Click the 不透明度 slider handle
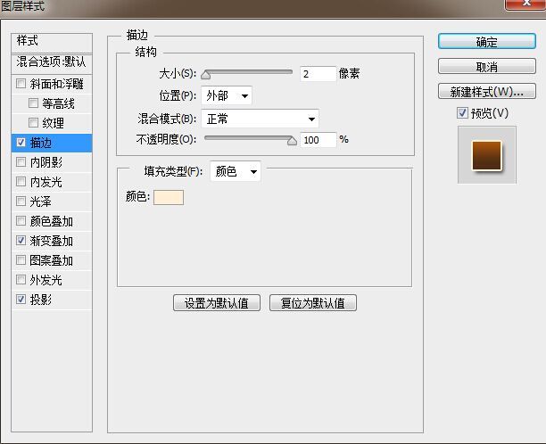Viewport: 546px width, 444px height. pos(292,141)
